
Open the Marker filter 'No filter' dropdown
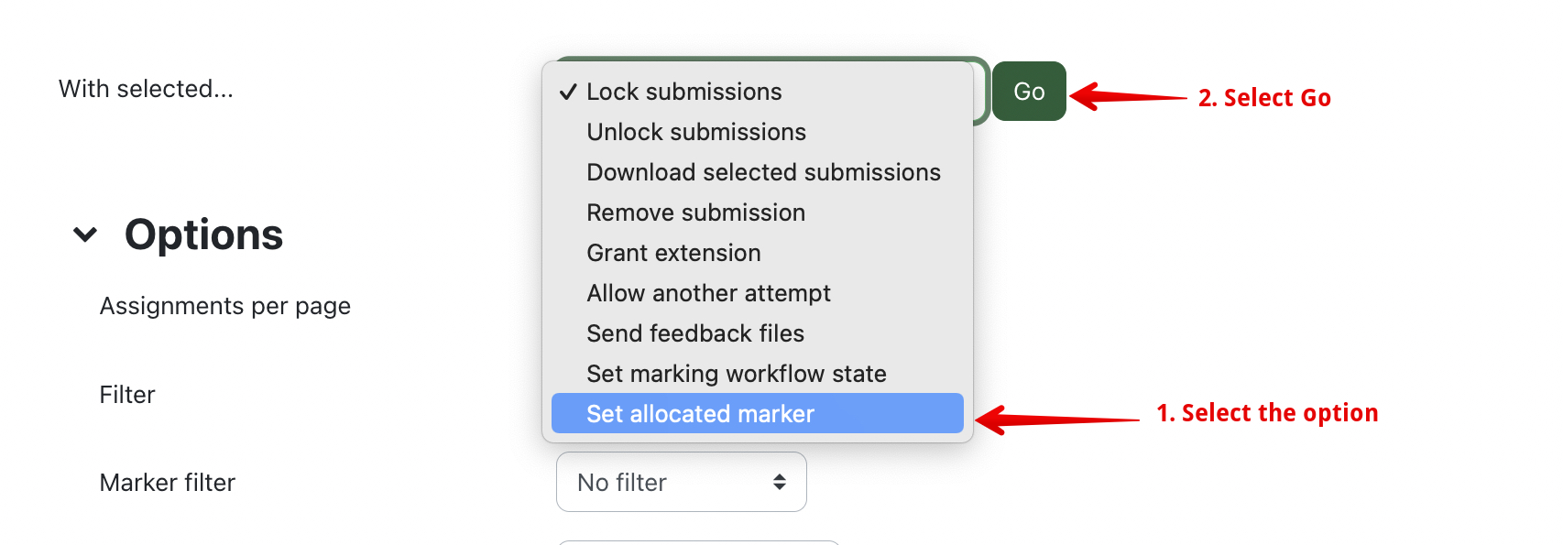click(x=681, y=482)
